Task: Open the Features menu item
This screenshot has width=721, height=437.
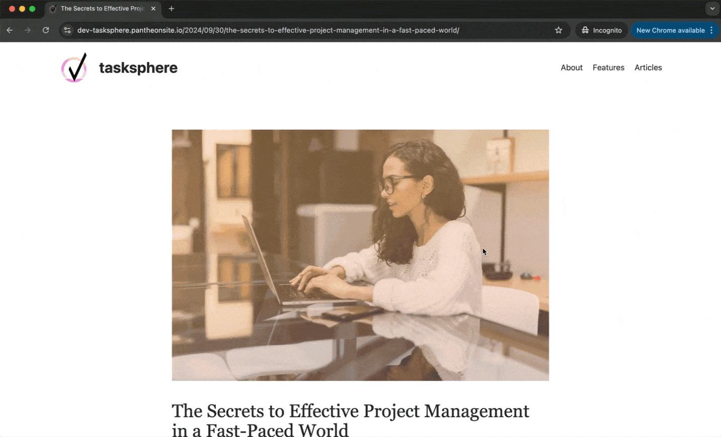Action: pyautogui.click(x=608, y=67)
